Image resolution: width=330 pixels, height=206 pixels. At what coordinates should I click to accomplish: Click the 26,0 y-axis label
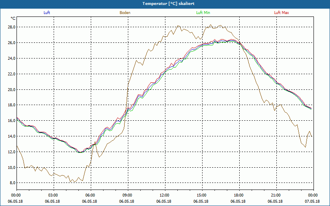[x=12, y=43]
